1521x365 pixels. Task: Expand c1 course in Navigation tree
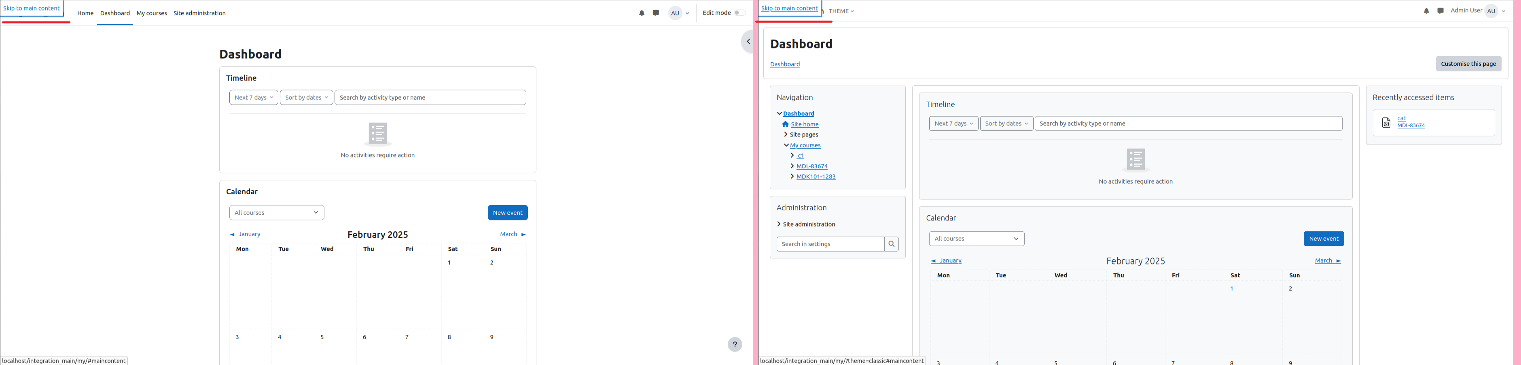click(x=792, y=156)
